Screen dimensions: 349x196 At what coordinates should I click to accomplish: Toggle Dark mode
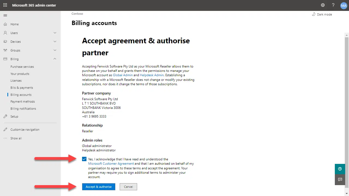click(x=322, y=14)
